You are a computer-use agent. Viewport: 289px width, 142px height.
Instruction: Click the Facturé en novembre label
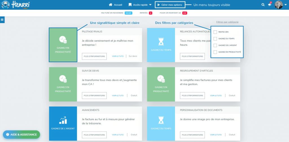pos(112,13)
